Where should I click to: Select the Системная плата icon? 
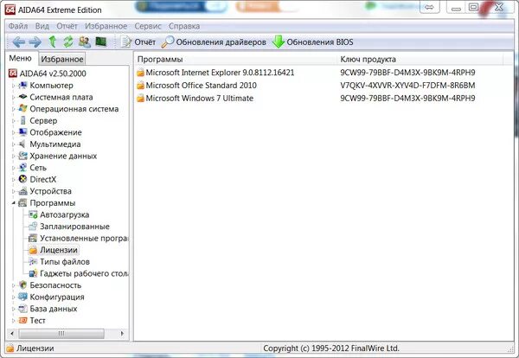22,97
